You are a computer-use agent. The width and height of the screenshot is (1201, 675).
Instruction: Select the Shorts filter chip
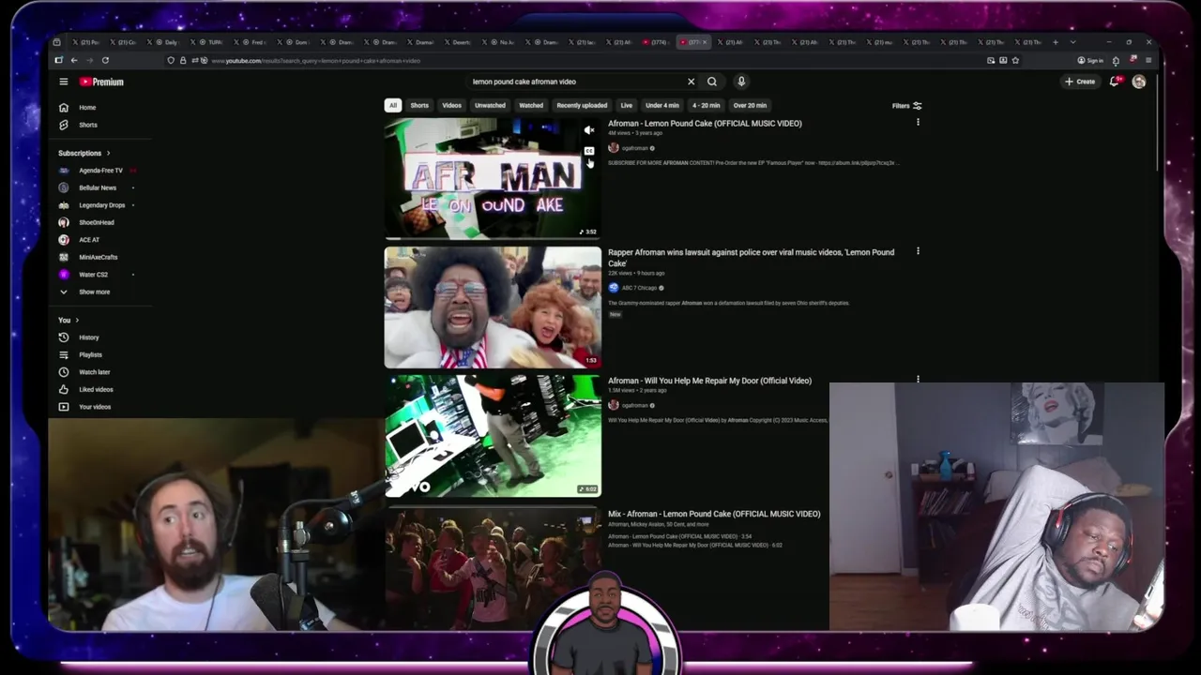pos(419,105)
